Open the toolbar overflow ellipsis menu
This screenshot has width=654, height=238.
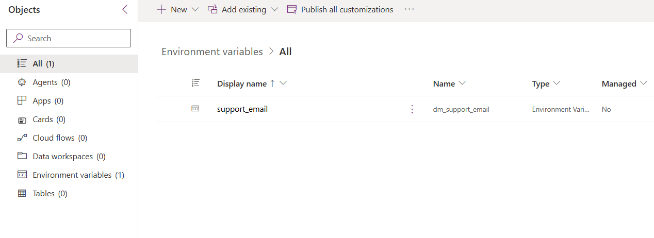click(410, 9)
